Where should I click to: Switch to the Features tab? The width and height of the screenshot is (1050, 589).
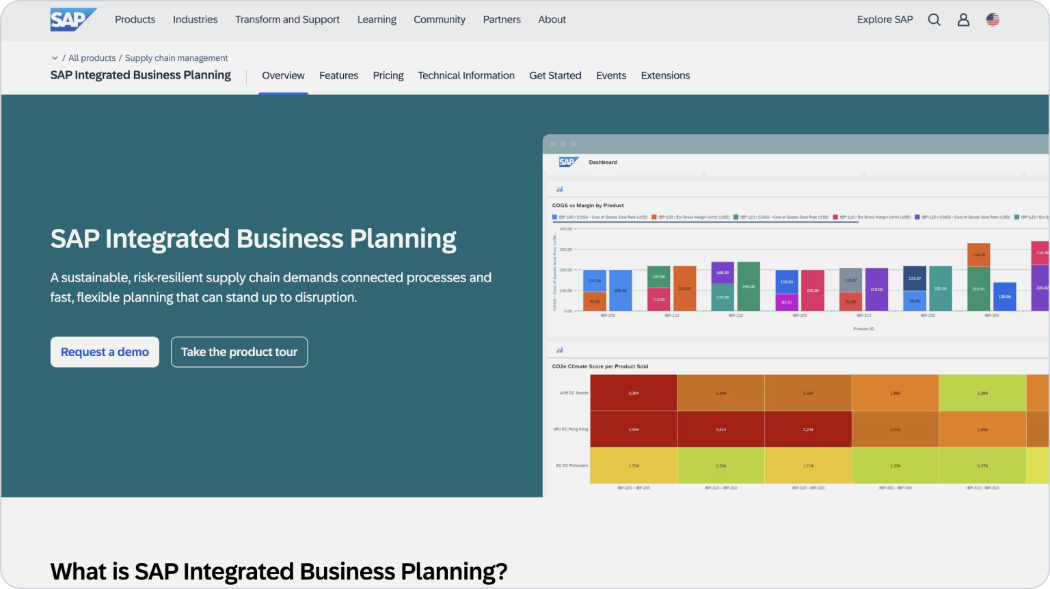(338, 75)
